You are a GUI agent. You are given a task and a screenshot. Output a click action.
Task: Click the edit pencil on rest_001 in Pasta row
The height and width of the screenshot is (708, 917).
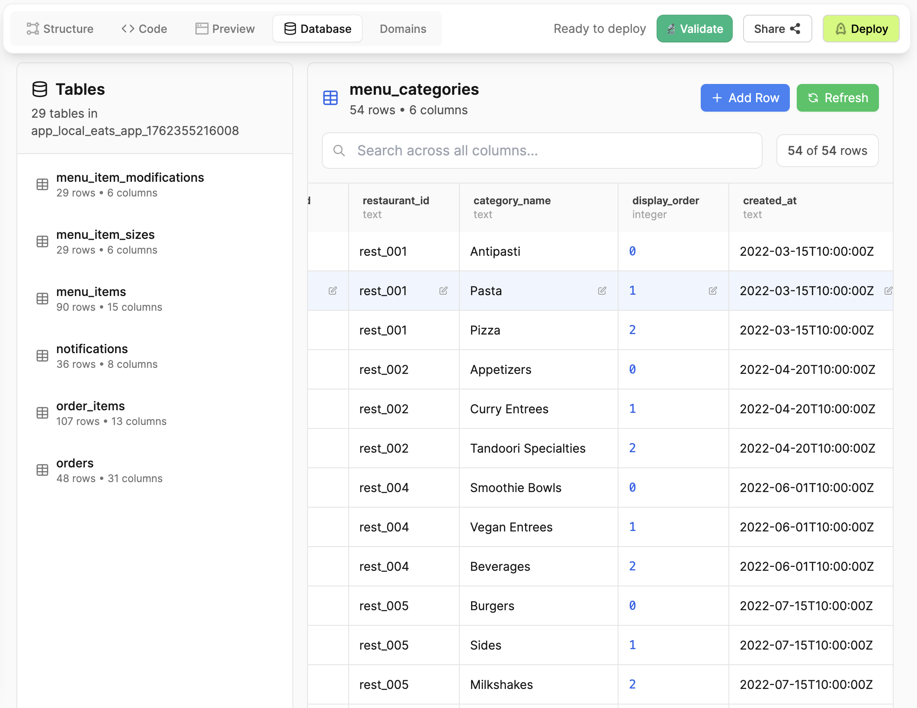click(x=443, y=291)
